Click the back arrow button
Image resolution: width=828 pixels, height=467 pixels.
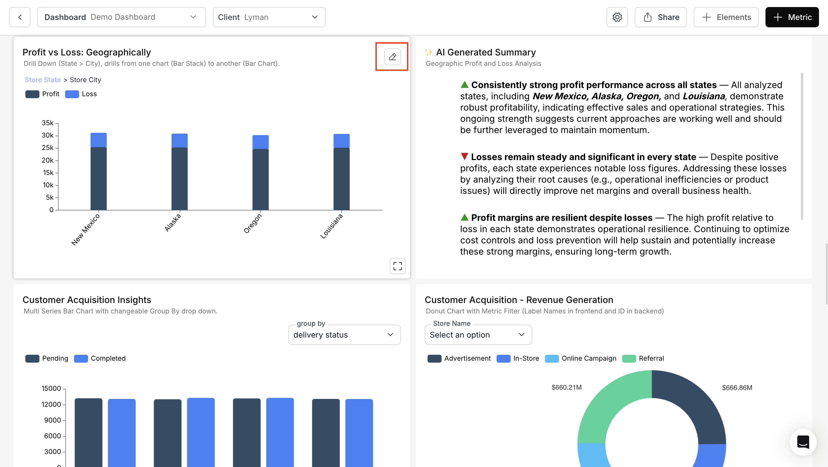20,17
